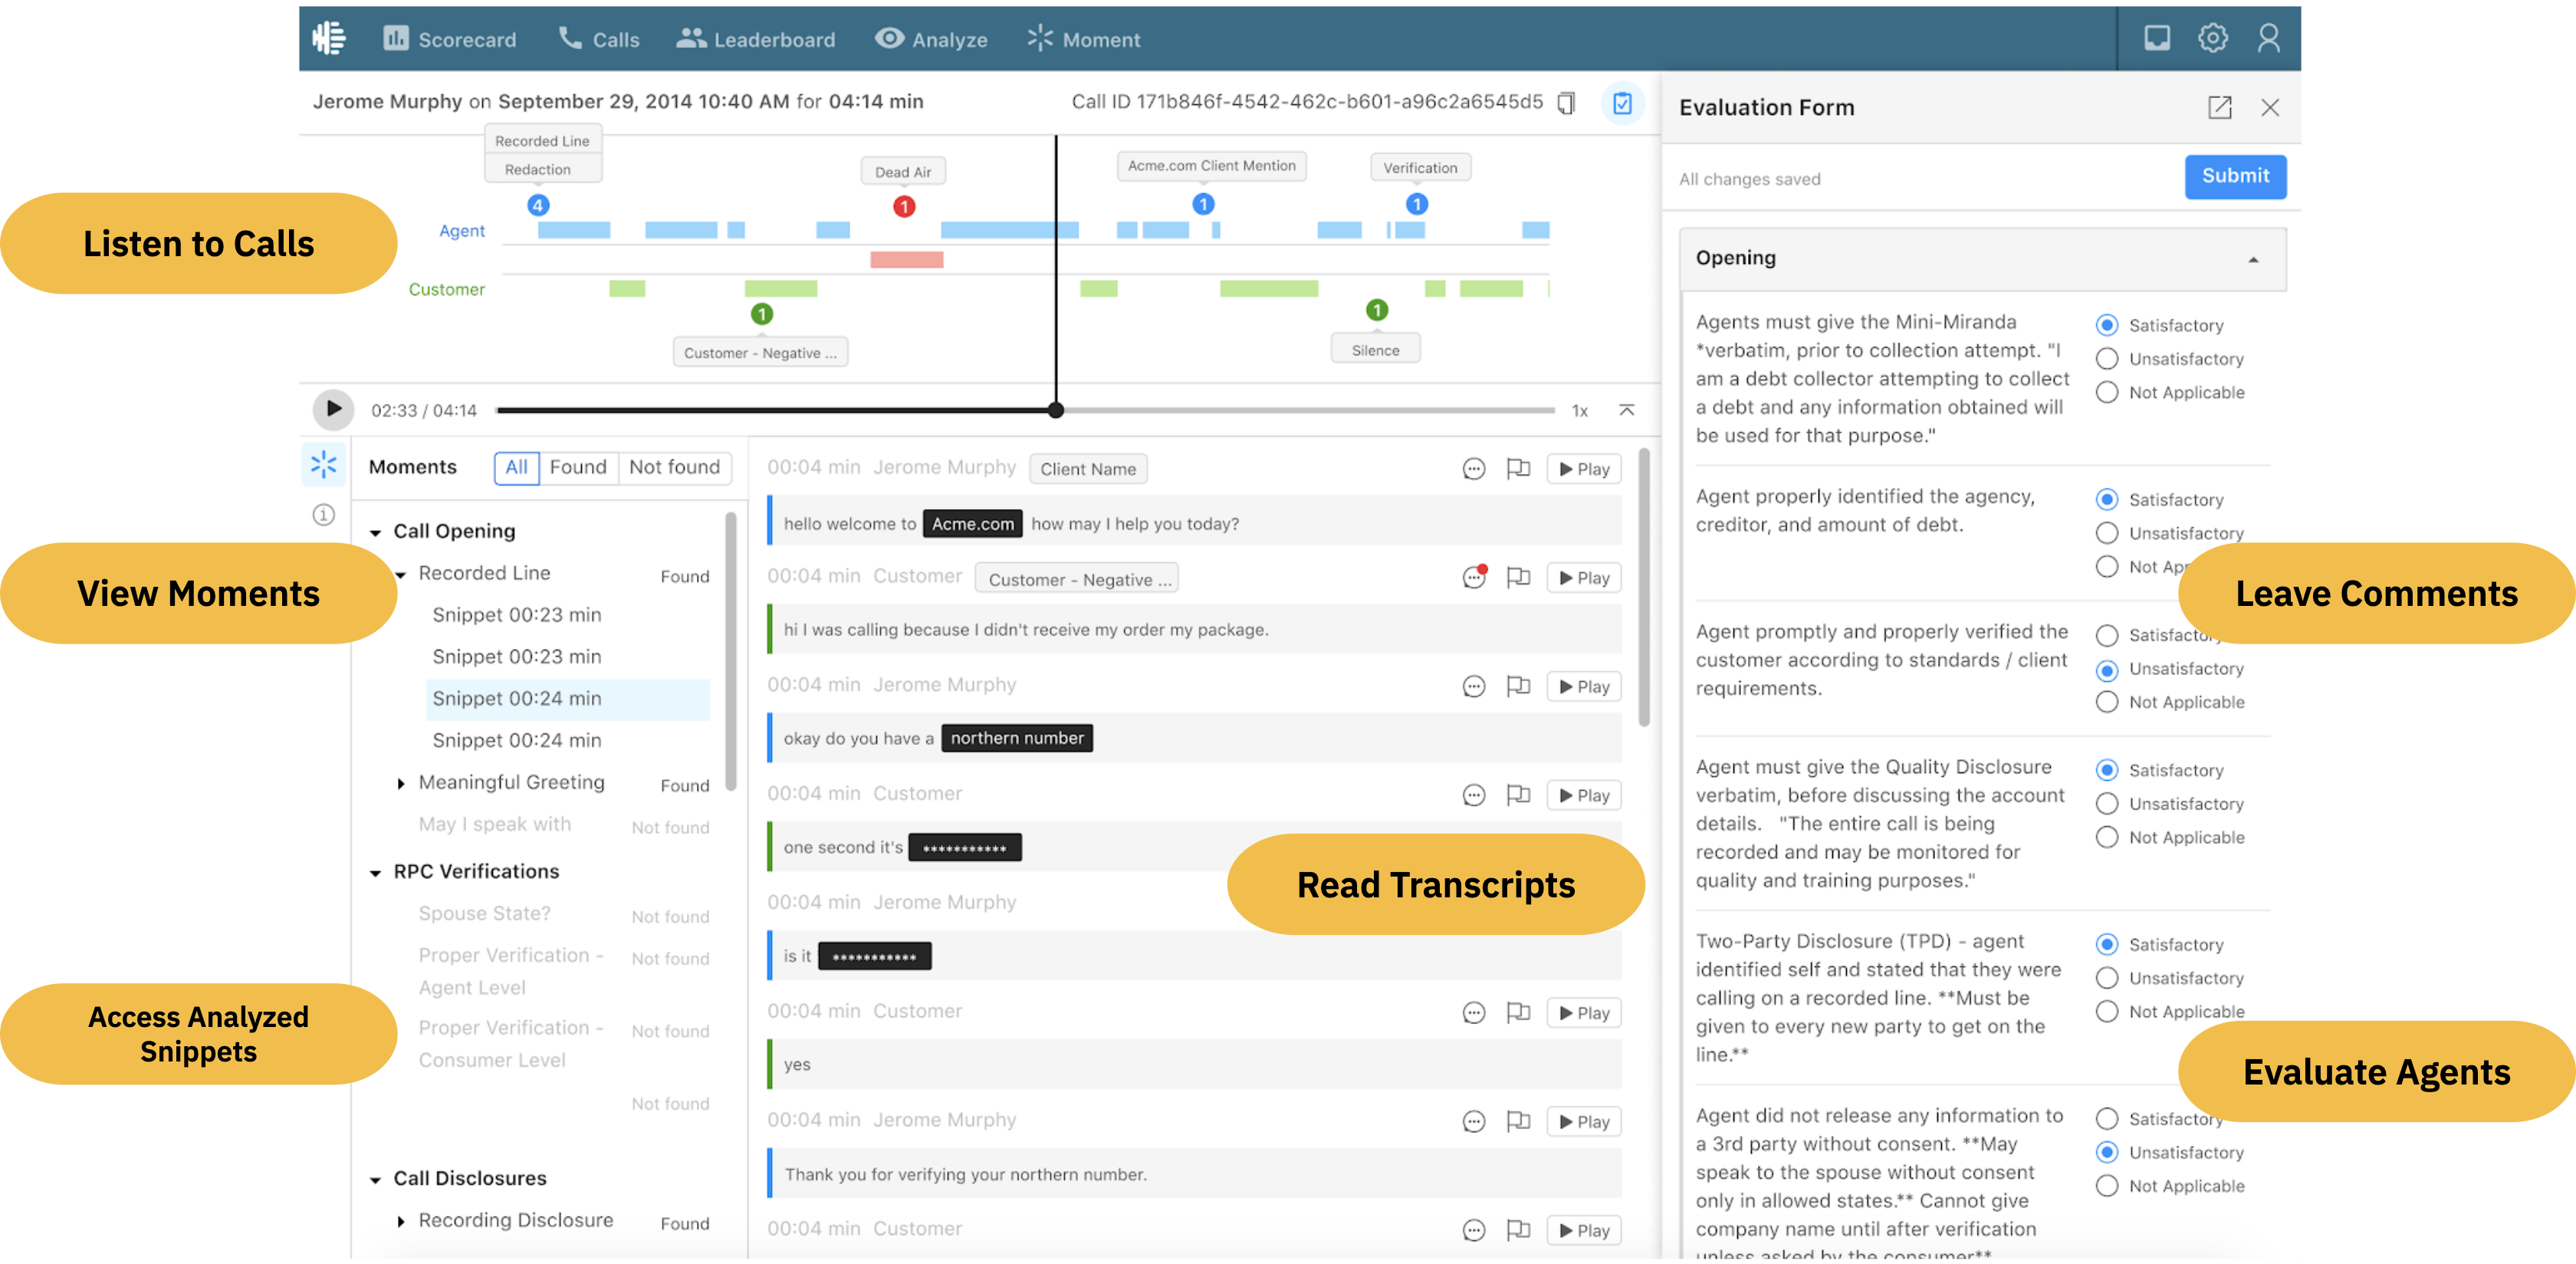Image resolution: width=2576 pixels, height=1264 pixels.
Task: Open the Scorecard nav item
Action: [449, 39]
